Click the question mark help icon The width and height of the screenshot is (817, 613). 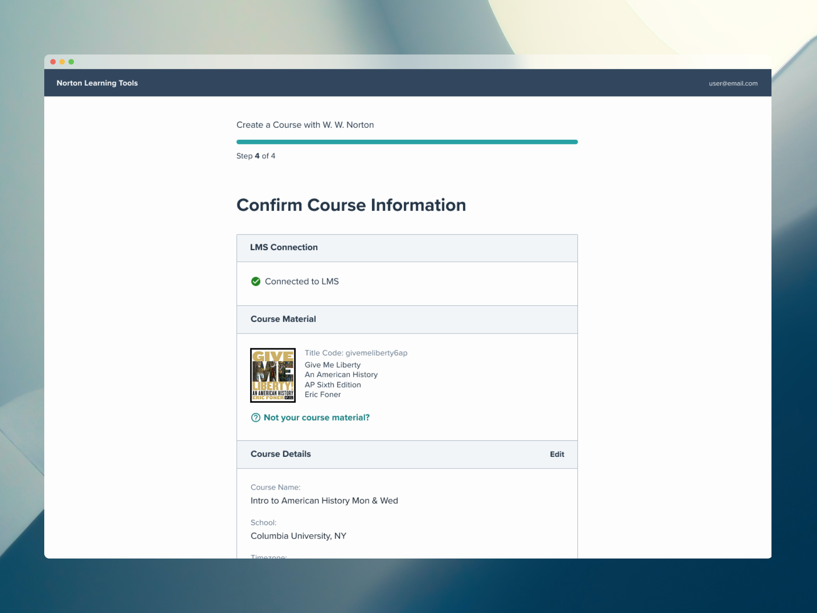pyautogui.click(x=255, y=418)
